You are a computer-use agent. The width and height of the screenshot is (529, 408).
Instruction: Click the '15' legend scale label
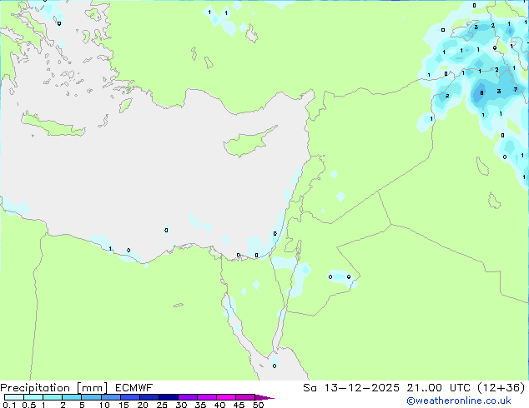pos(123,405)
